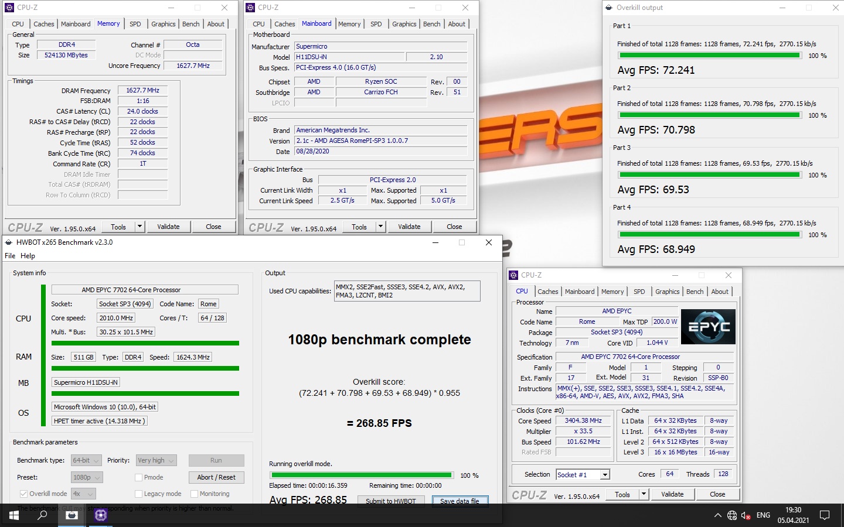
Task: Expand Tools arrow in CPU-Z Memory window
Action: (139, 227)
